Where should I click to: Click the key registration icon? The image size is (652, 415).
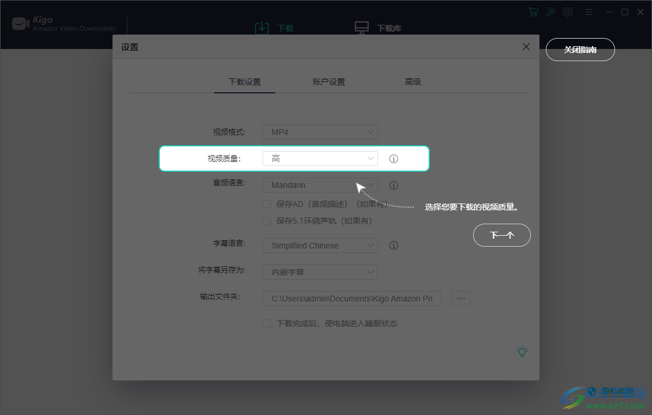[550, 12]
